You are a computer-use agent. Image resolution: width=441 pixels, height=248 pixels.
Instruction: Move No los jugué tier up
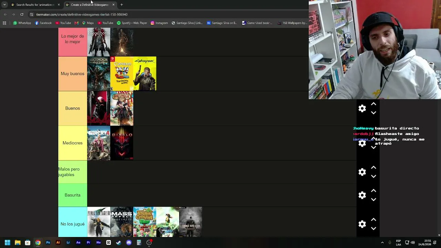pos(373,219)
